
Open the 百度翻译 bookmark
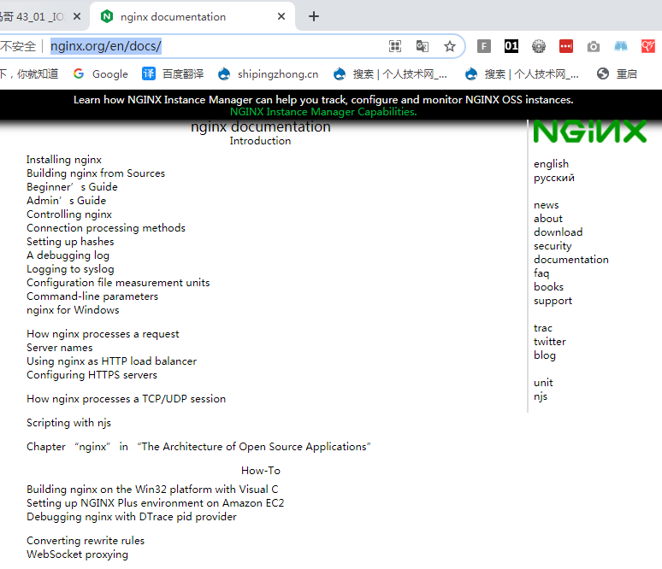point(173,74)
